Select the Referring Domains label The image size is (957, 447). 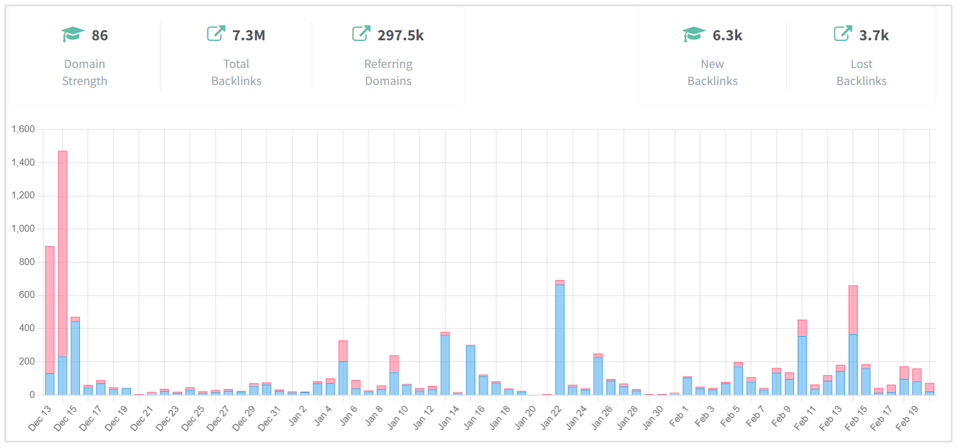[x=388, y=72]
